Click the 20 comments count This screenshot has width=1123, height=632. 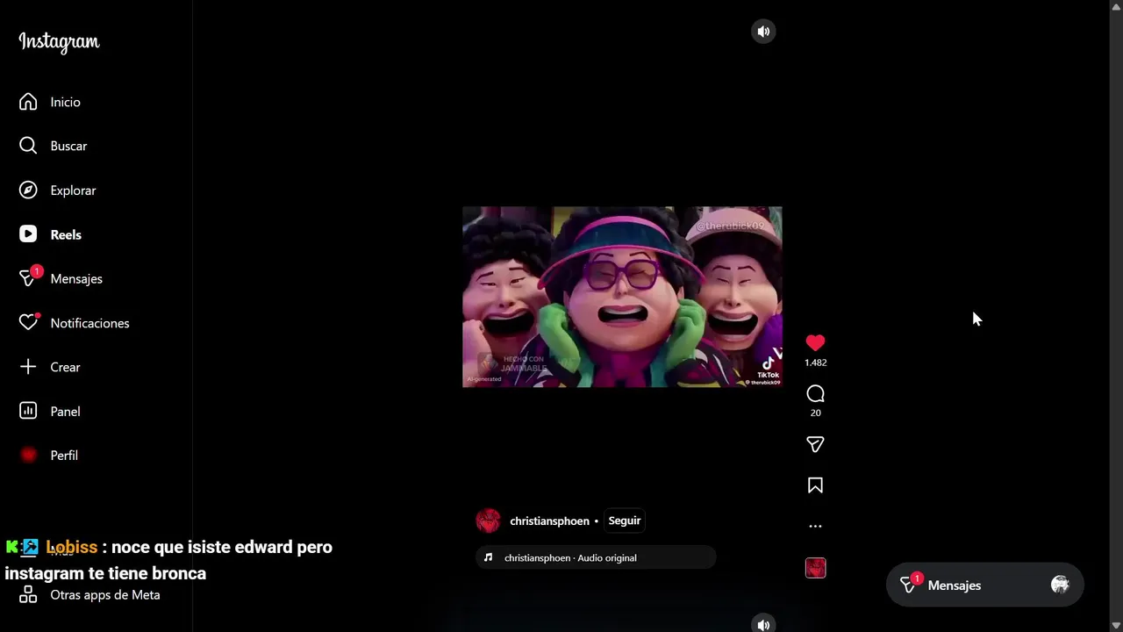[816, 413]
